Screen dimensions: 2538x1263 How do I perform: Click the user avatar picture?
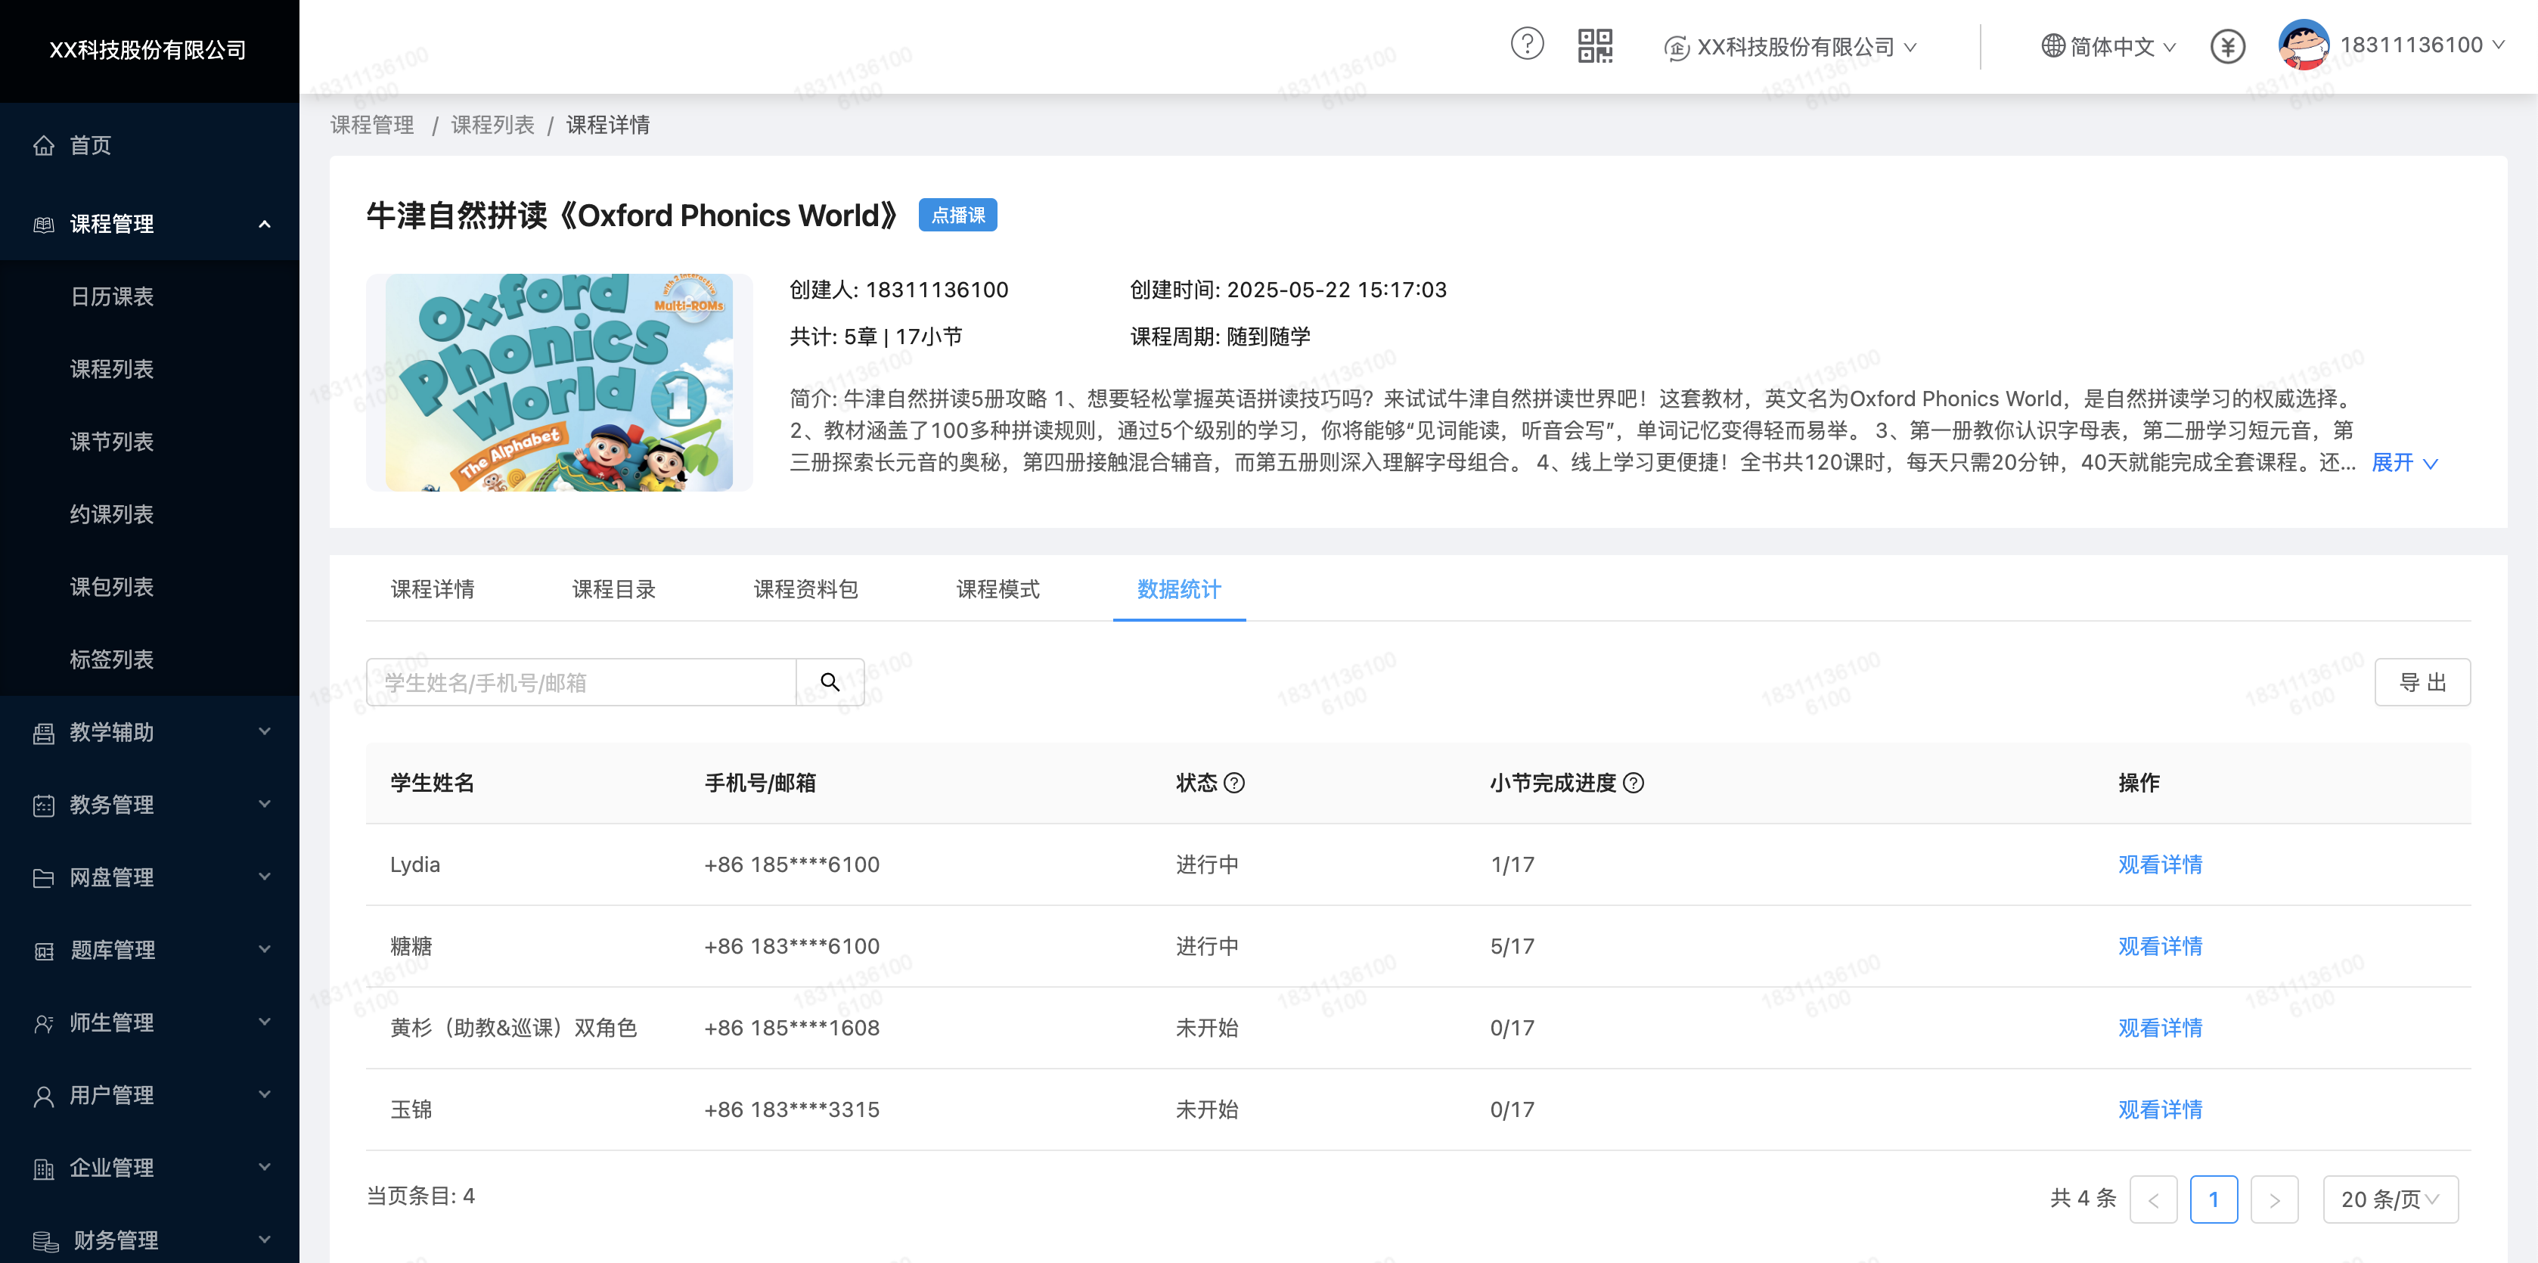(2303, 45)
